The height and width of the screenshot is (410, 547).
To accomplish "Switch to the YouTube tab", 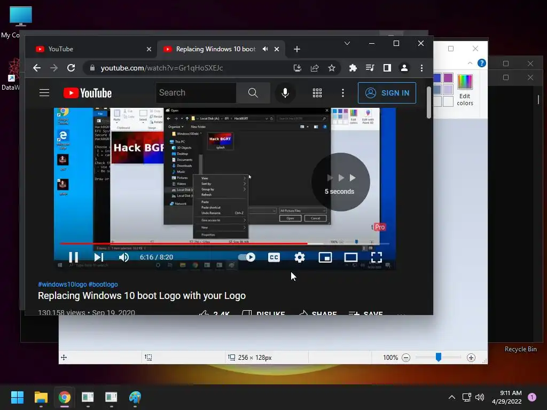I will pyautogui.click(x=91, y=49).
